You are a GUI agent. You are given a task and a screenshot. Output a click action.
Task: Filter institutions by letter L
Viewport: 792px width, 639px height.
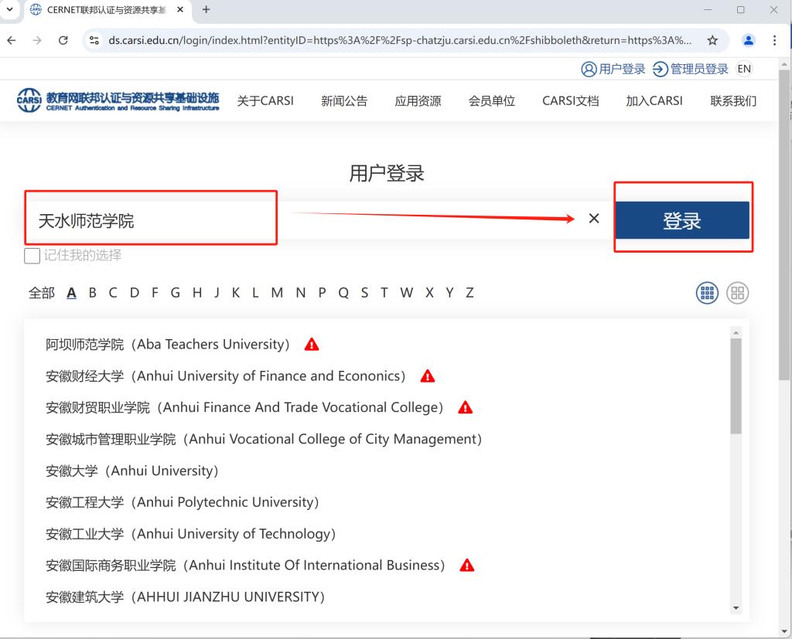[255, 293]
